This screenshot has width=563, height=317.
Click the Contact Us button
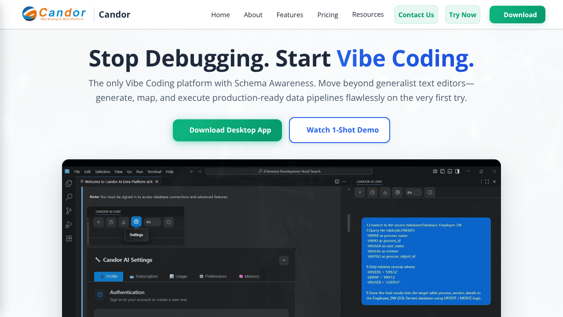point(416,15)
